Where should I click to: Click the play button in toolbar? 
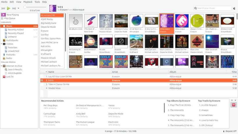click(x=9, y=8)
